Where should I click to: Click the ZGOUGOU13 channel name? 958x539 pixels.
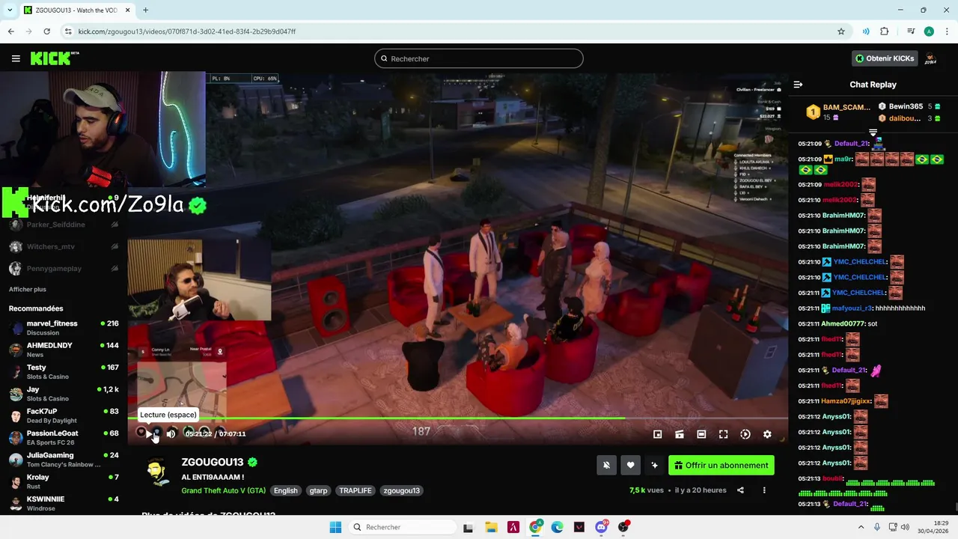(212, 462)
